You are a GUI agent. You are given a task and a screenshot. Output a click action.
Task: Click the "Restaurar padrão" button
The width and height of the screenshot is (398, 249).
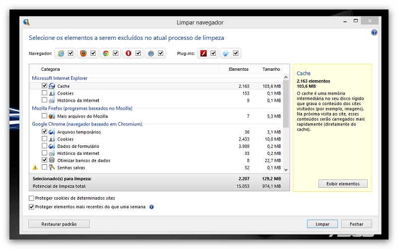click(x=59, y=224)
